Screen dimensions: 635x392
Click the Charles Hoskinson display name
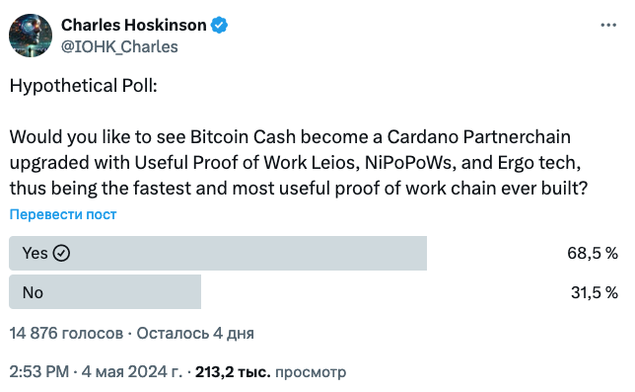[x=134, y=25]
